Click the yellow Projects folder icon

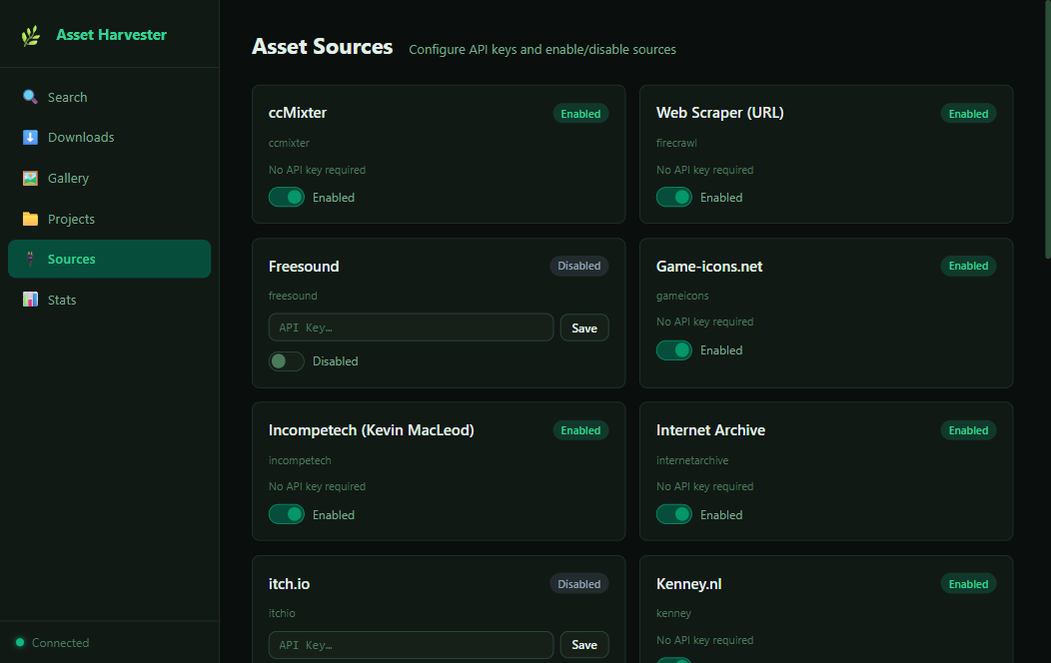[x=30, y=219]
